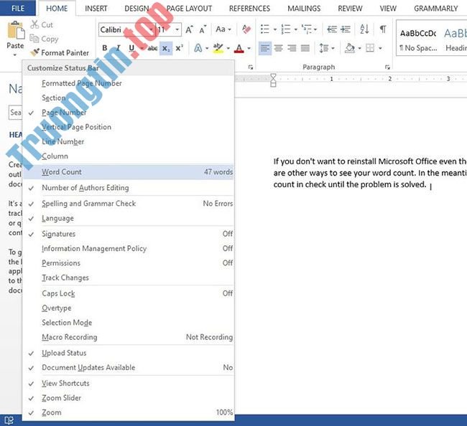Image resolution: width=467 pixels, height=426 pixels.
Task: Center-align the paragraph text
Action: [x=279, y=49]
